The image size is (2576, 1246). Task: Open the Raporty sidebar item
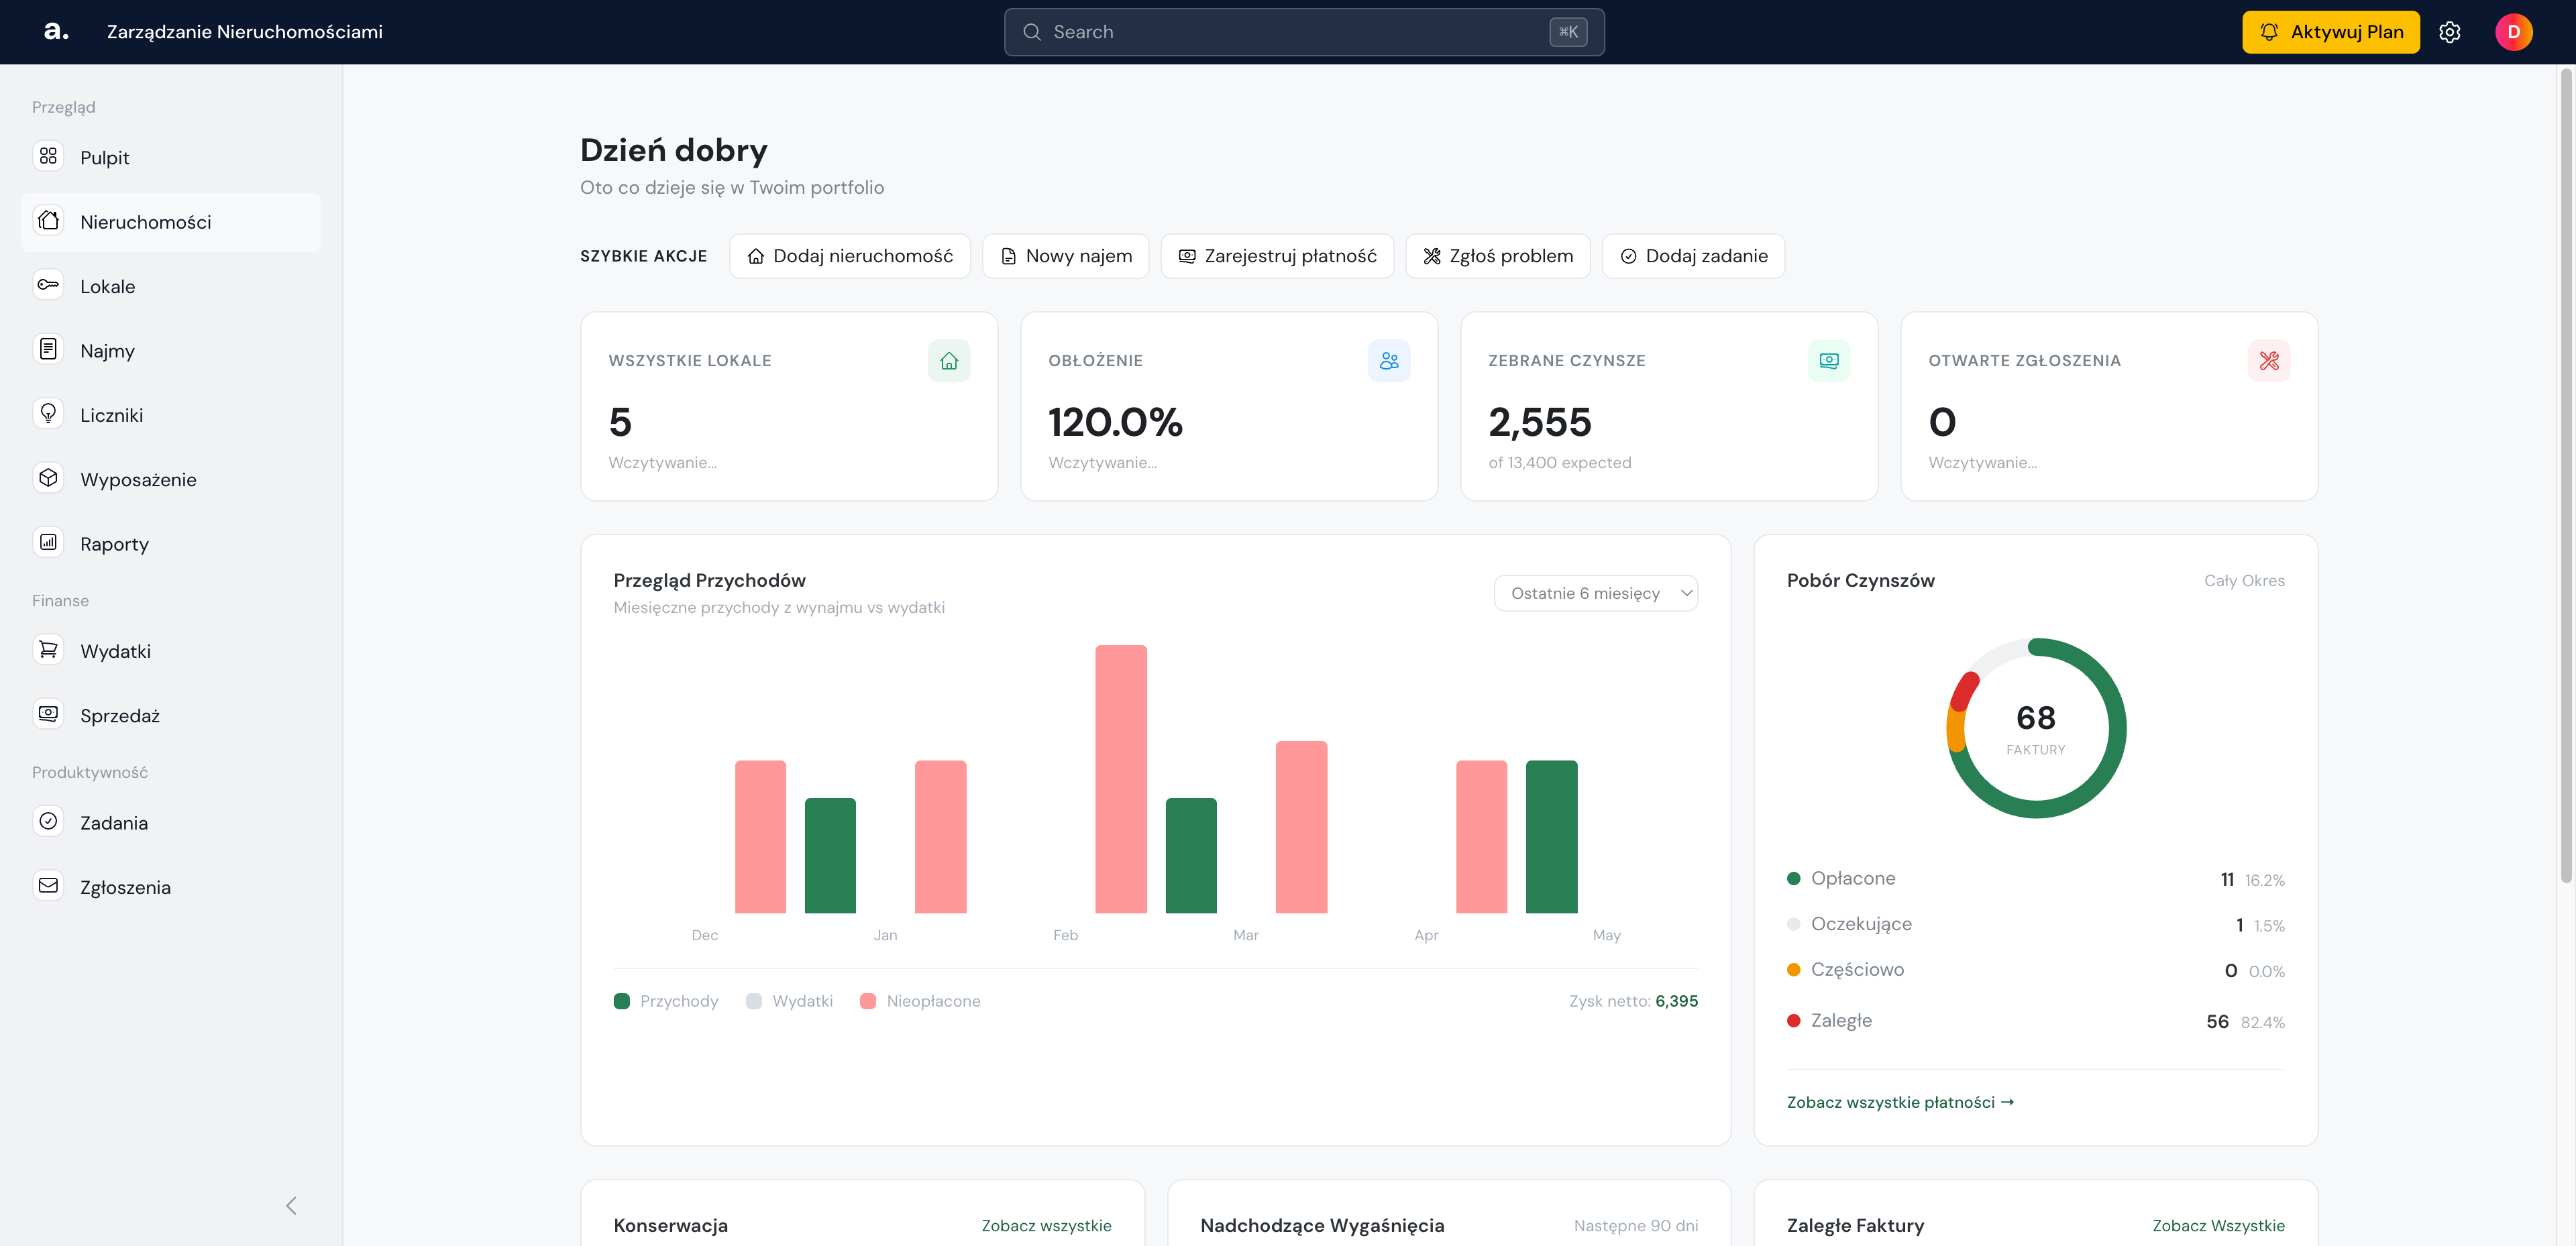(x=171, y=543)
